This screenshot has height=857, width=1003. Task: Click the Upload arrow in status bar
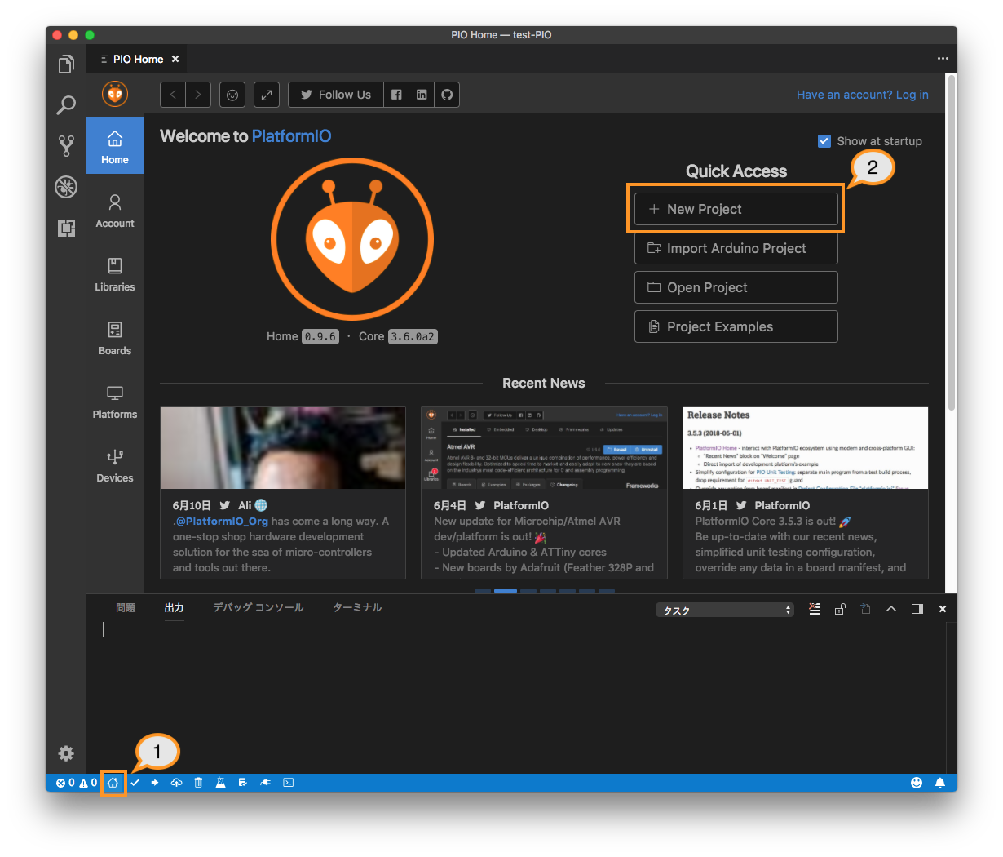155,783
